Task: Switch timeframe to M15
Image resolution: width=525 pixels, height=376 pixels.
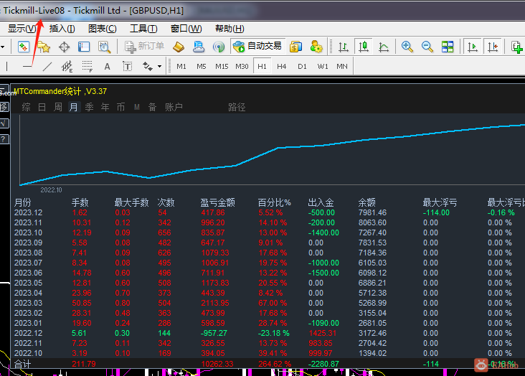Action: pyautogui.click(x=222, y=66)
